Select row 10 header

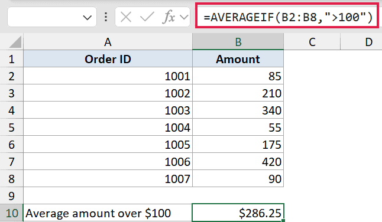click(11, 213)
